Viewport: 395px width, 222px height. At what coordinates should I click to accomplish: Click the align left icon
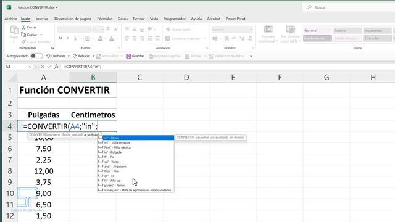pyautogui.click(x=127, y=38)
